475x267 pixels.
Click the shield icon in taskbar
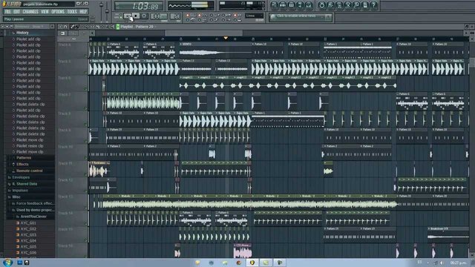click(252, 263)
